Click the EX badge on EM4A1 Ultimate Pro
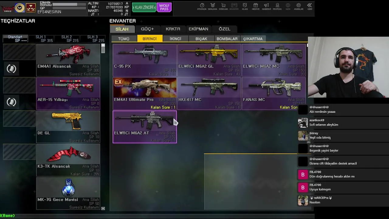 pyautogui.click(x=118, y=82)
